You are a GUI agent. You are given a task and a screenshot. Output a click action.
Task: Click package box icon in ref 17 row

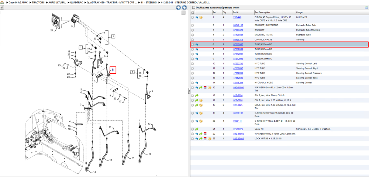tap(201, 100)
